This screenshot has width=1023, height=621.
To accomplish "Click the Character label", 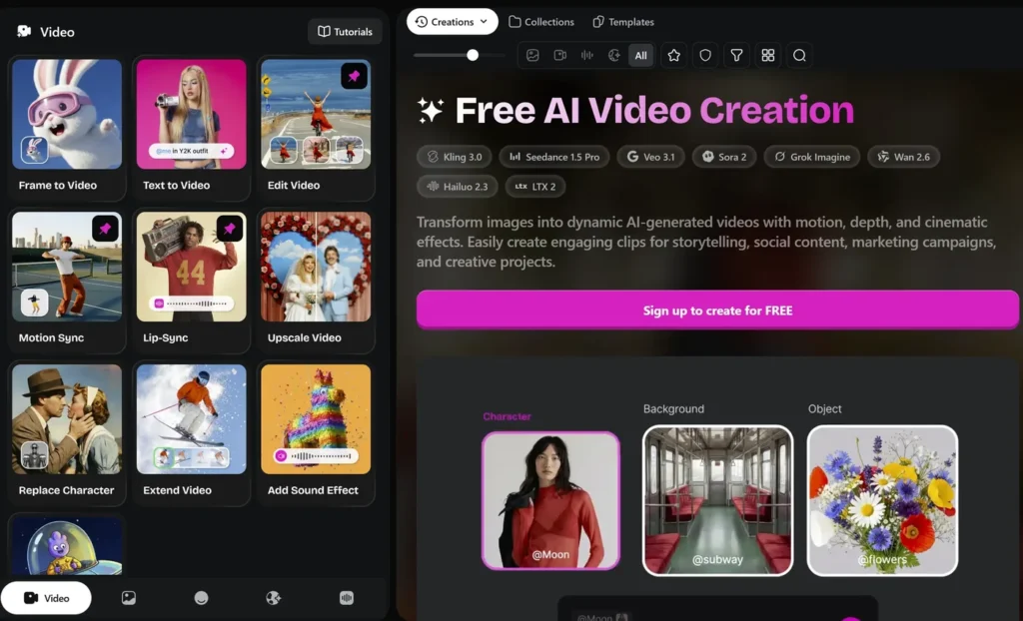I will 507,416.
